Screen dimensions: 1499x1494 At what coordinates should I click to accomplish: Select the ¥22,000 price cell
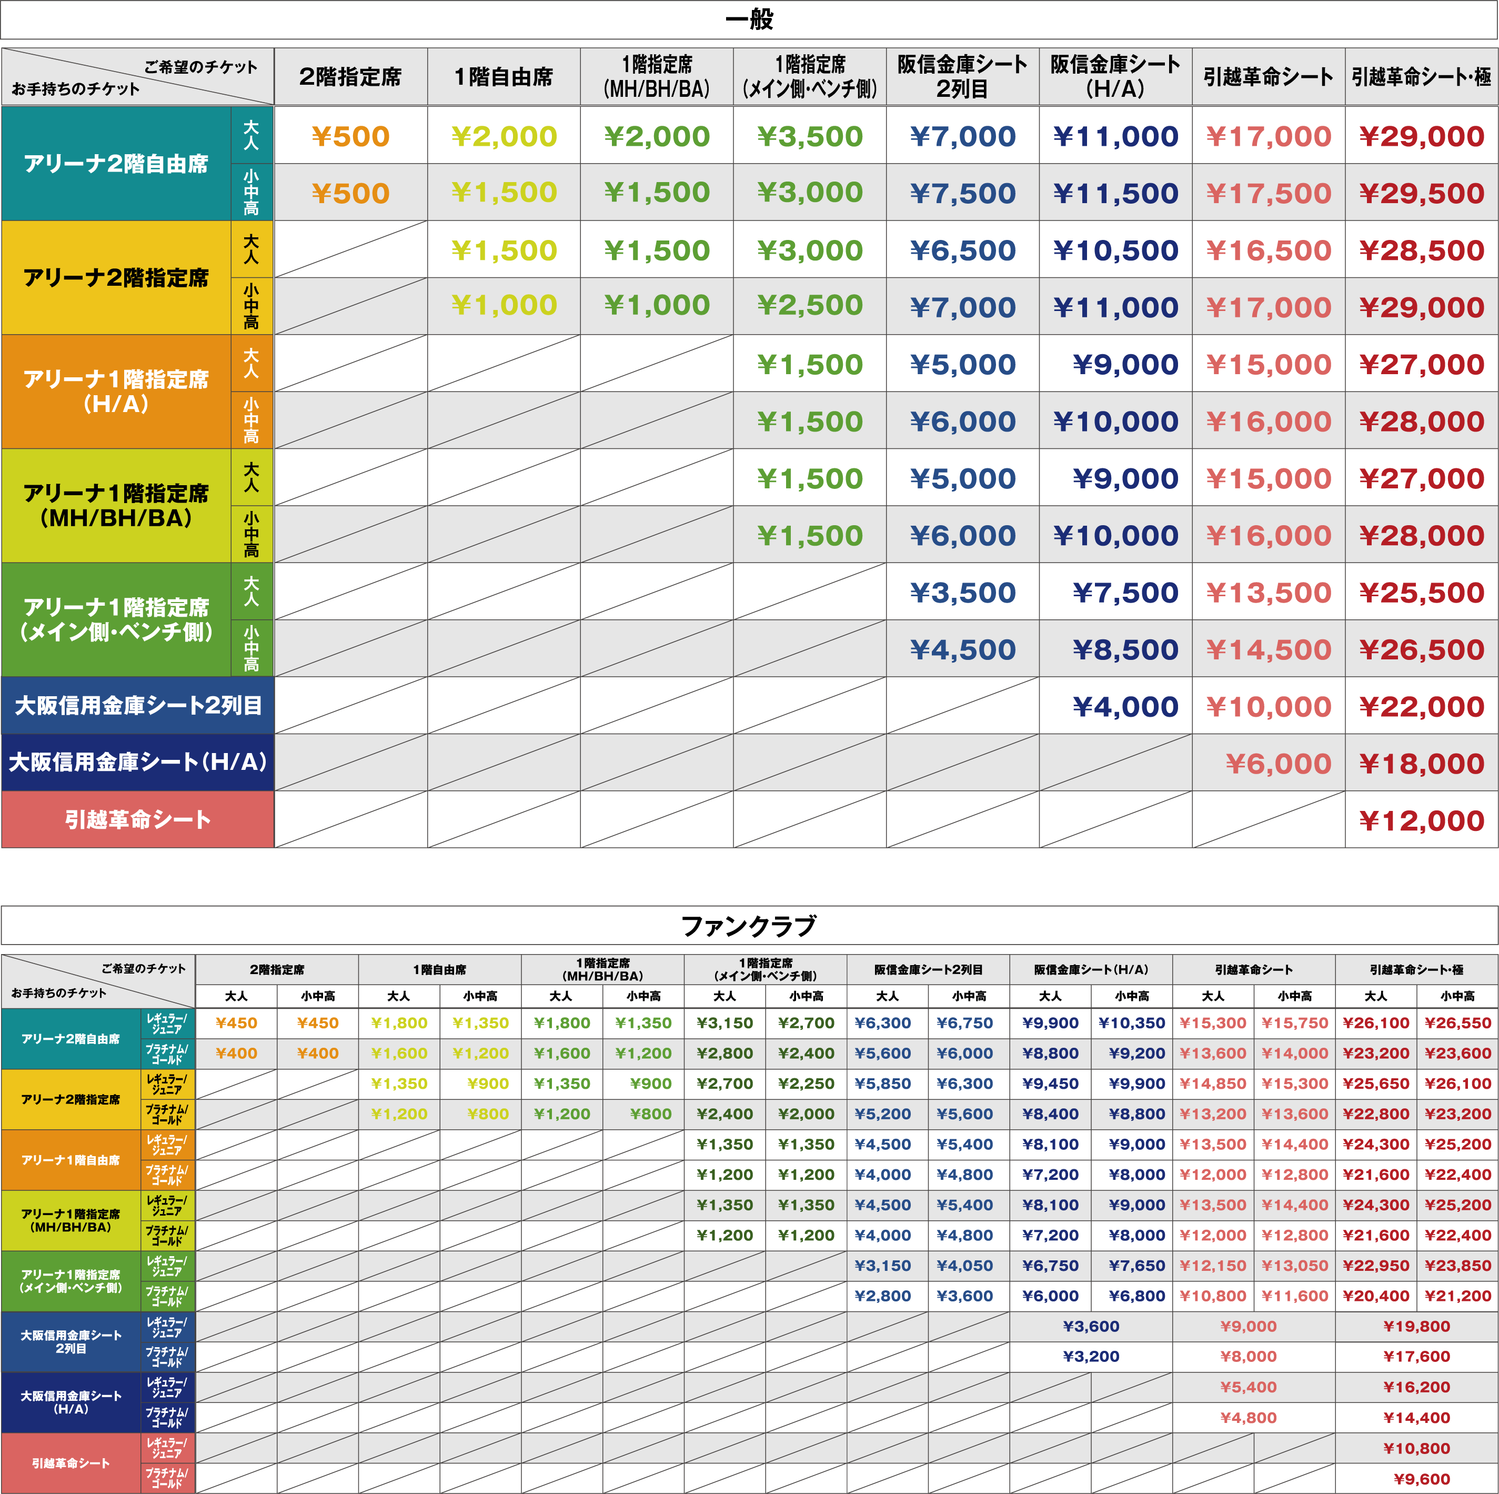(x=1422, y=707)
